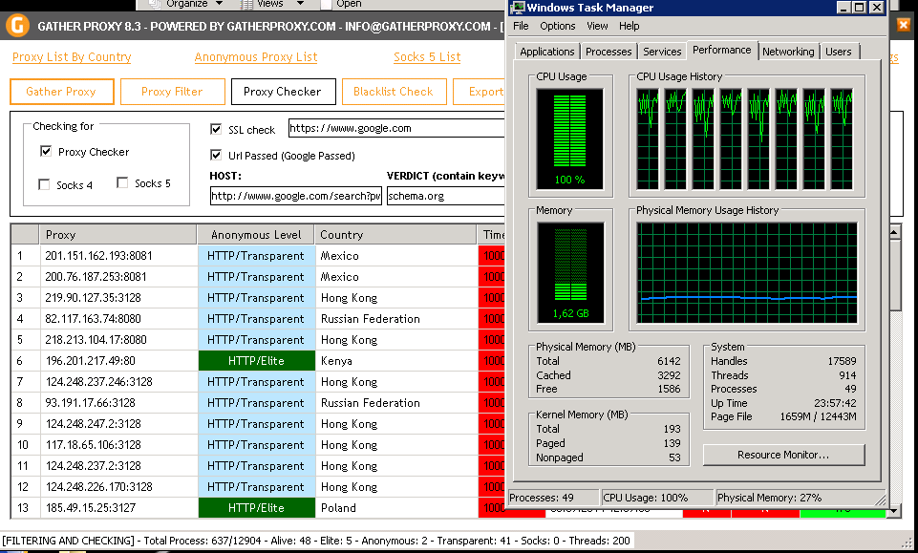Click the HOST url input field

click(296, 196)
